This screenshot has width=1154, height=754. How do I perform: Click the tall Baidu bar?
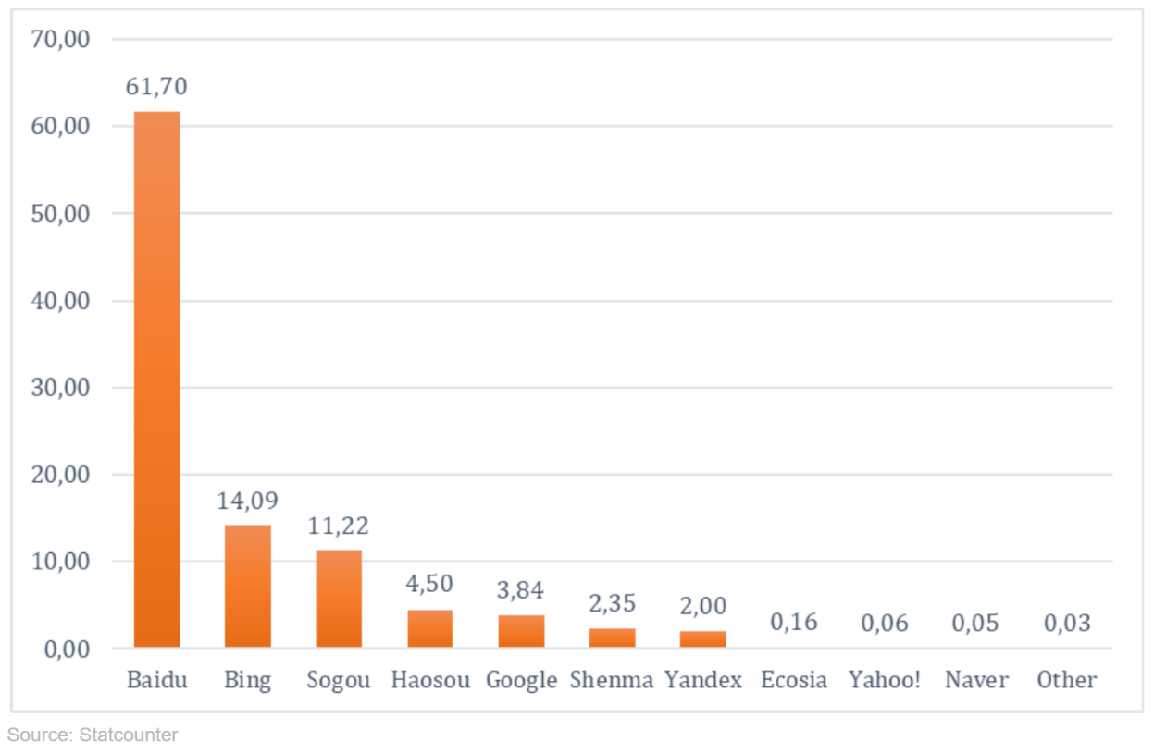point(157,379)
